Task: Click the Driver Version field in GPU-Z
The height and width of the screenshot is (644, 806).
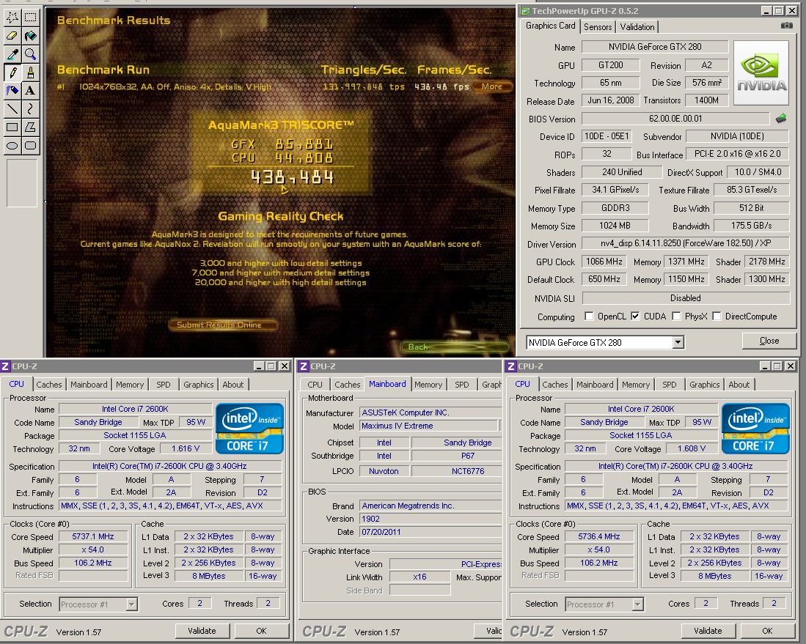Action: tap(686, 243)
